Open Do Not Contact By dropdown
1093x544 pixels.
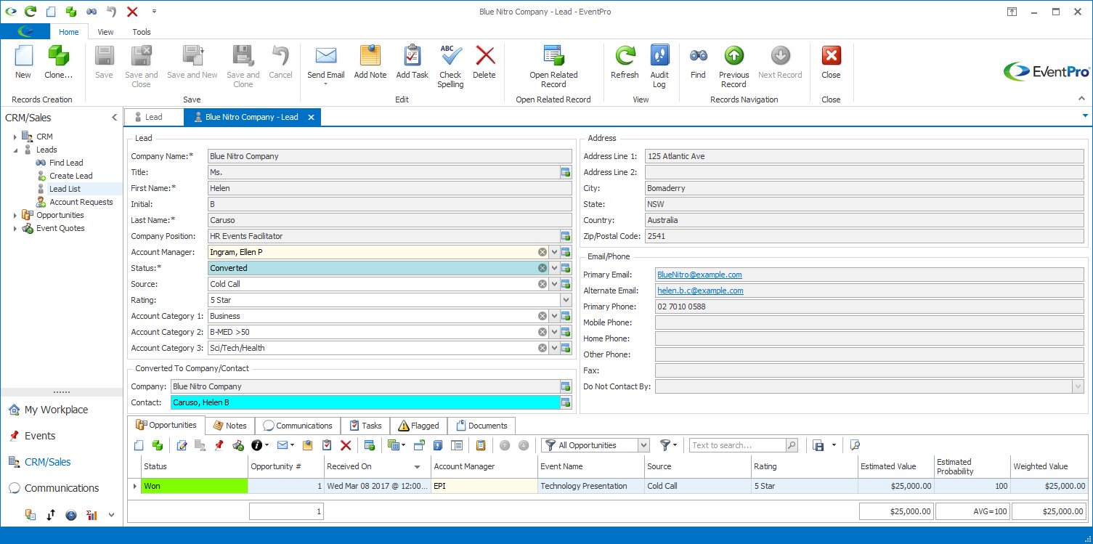pyautogui.click(x=1078, y=386)
